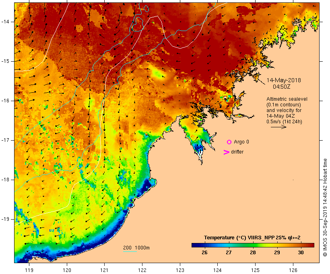The height and width of the screenshot is (274, 330).
Task: Click the cyan 200m contour legend line
Action: (x=130, y=251)
